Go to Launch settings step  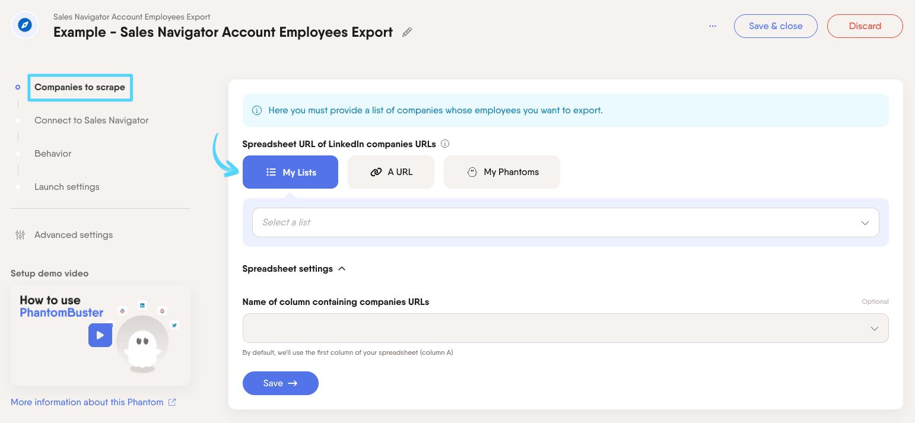tap(67, 187)
